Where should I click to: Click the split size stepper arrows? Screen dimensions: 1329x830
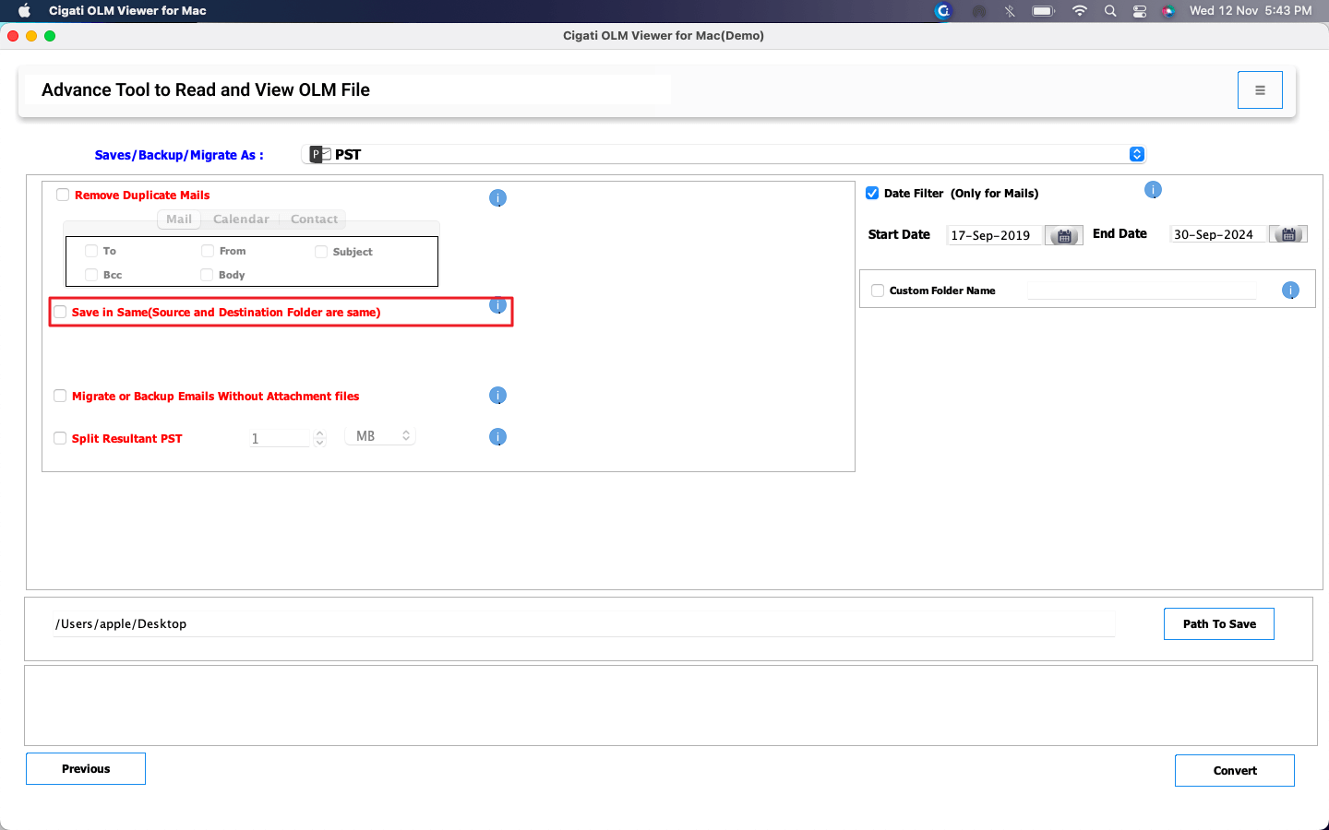click(x=319, y=438)
